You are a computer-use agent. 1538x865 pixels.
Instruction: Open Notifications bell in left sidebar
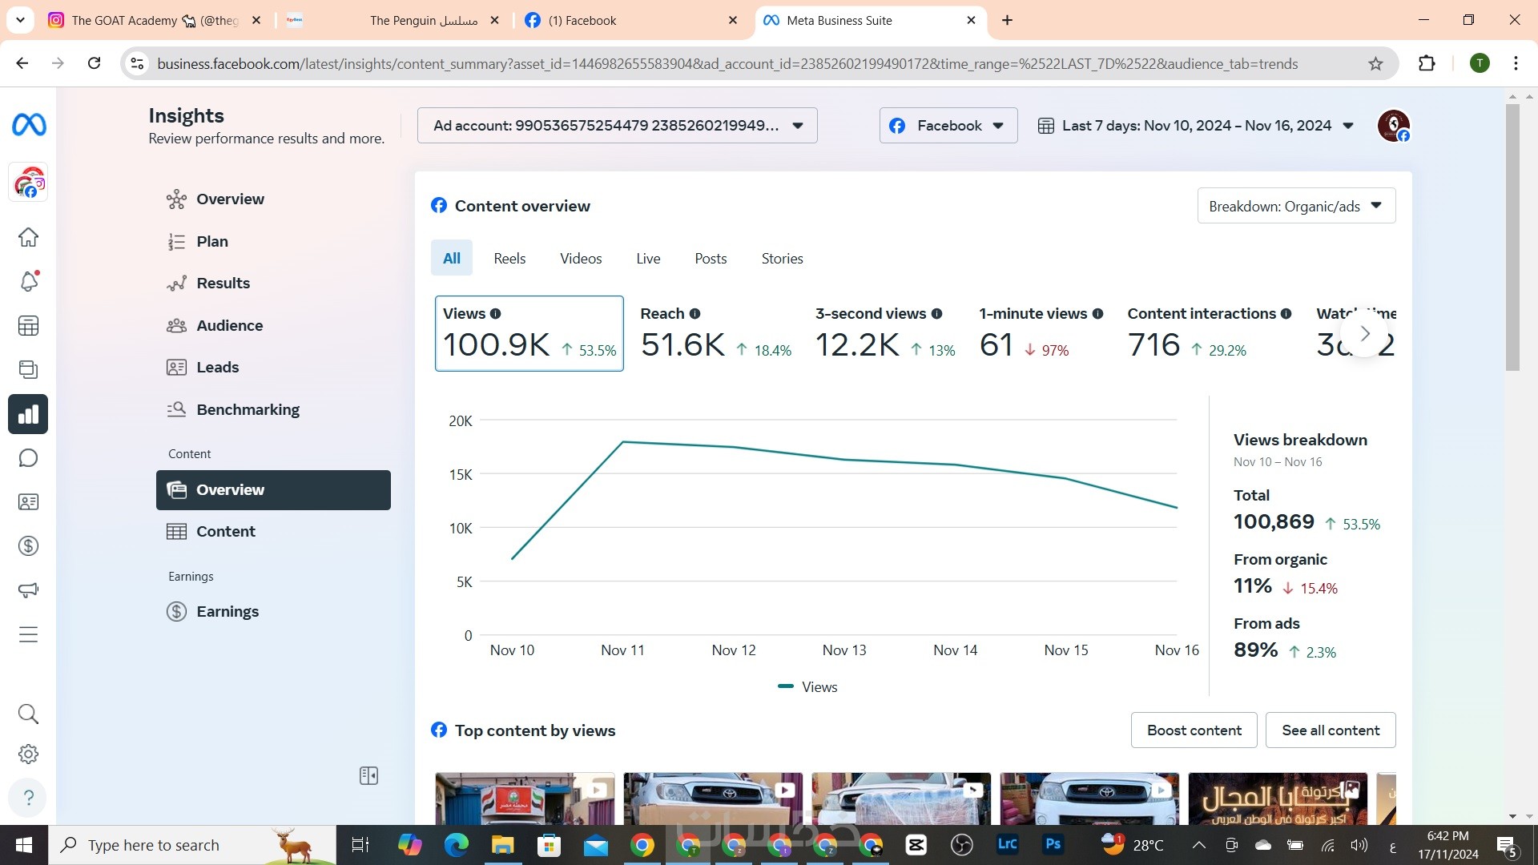tap(28, 282)
